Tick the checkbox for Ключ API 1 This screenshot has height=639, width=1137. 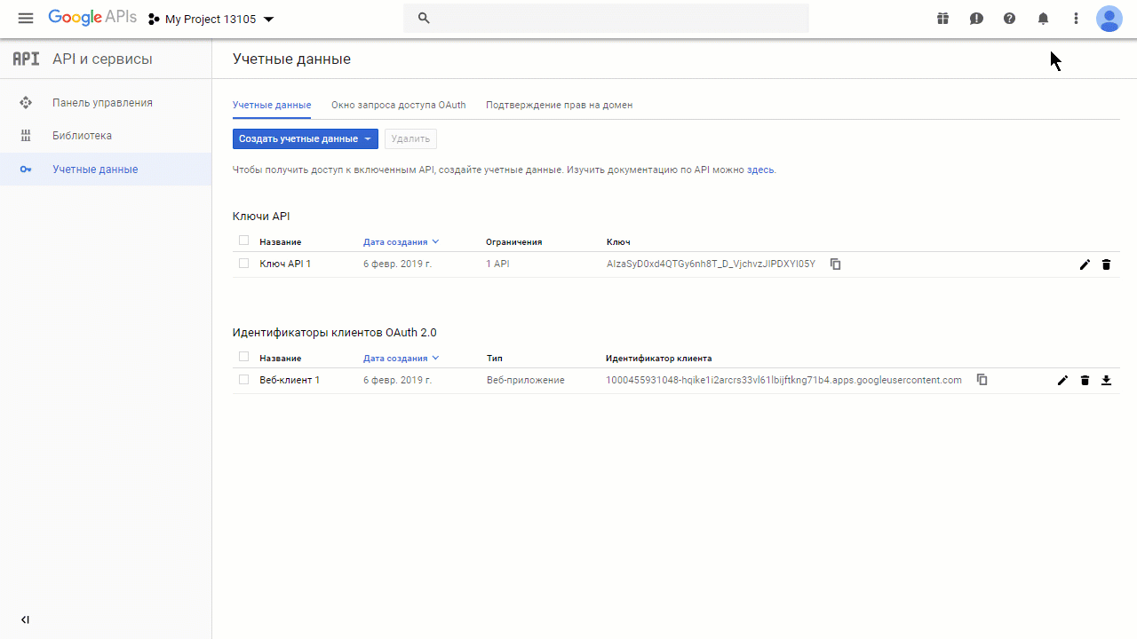coord(243,264)
